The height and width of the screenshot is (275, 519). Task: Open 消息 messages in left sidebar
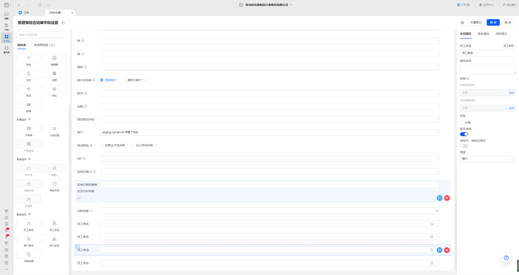pos(6,16)
